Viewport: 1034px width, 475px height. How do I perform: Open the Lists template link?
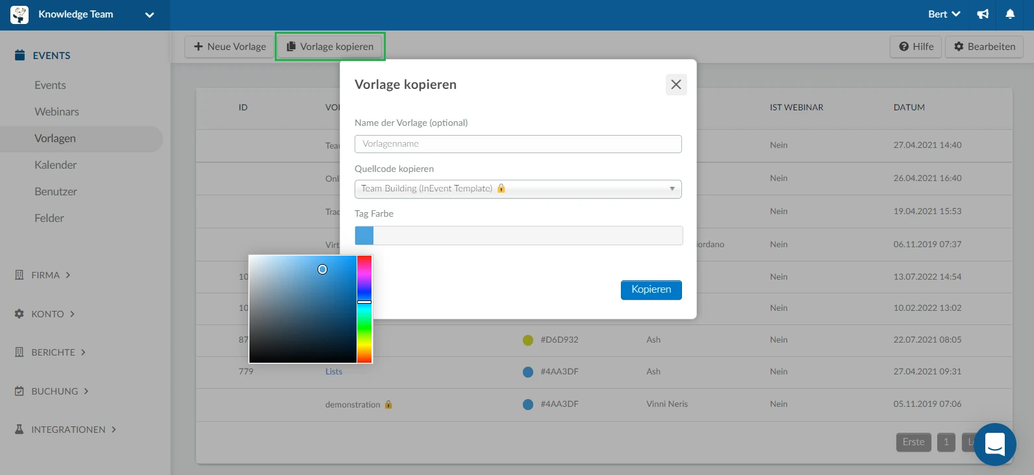coord(334,372)
